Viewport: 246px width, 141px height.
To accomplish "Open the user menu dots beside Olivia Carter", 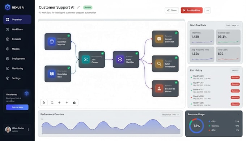I will 28,129.
